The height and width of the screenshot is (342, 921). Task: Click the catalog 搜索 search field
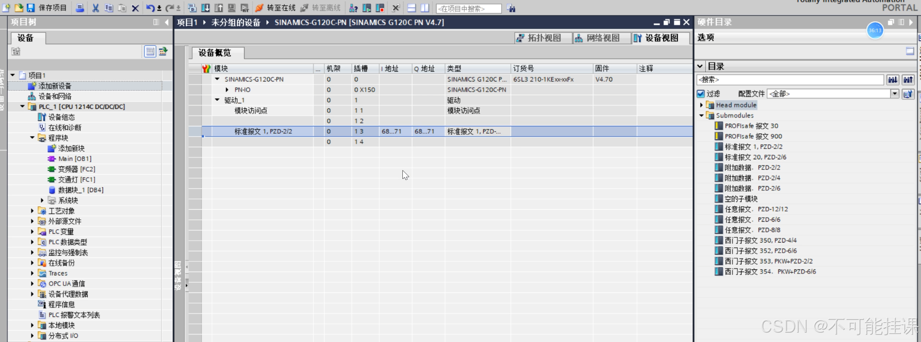click(x=790, y=80)
